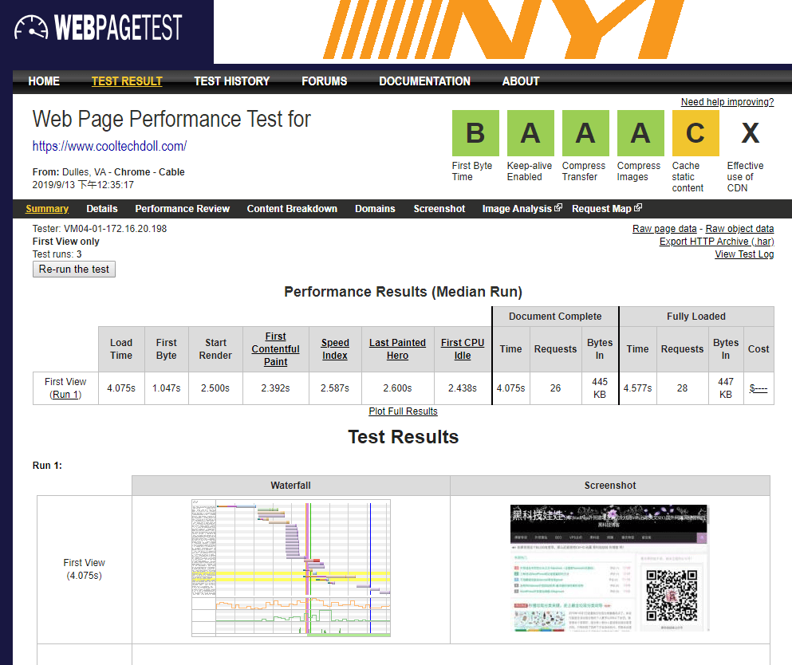Click the NYI orange banner logo
Viewport: 792px width, 665px height.
(x=504, y=30)
